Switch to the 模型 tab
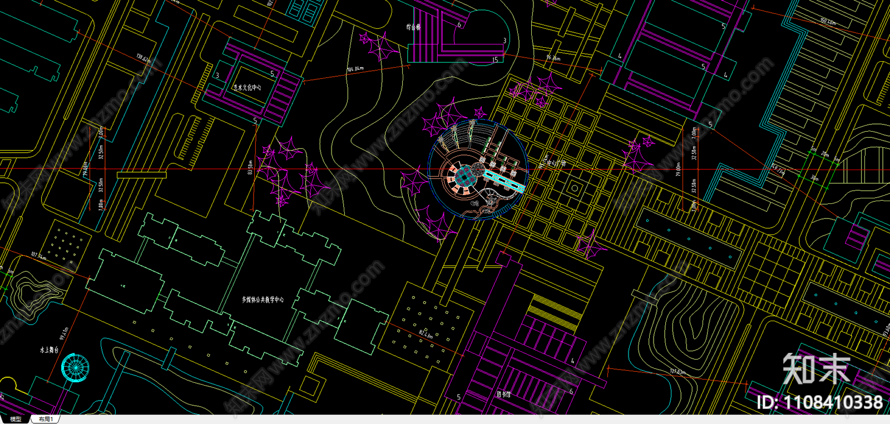 click(15, 419)
